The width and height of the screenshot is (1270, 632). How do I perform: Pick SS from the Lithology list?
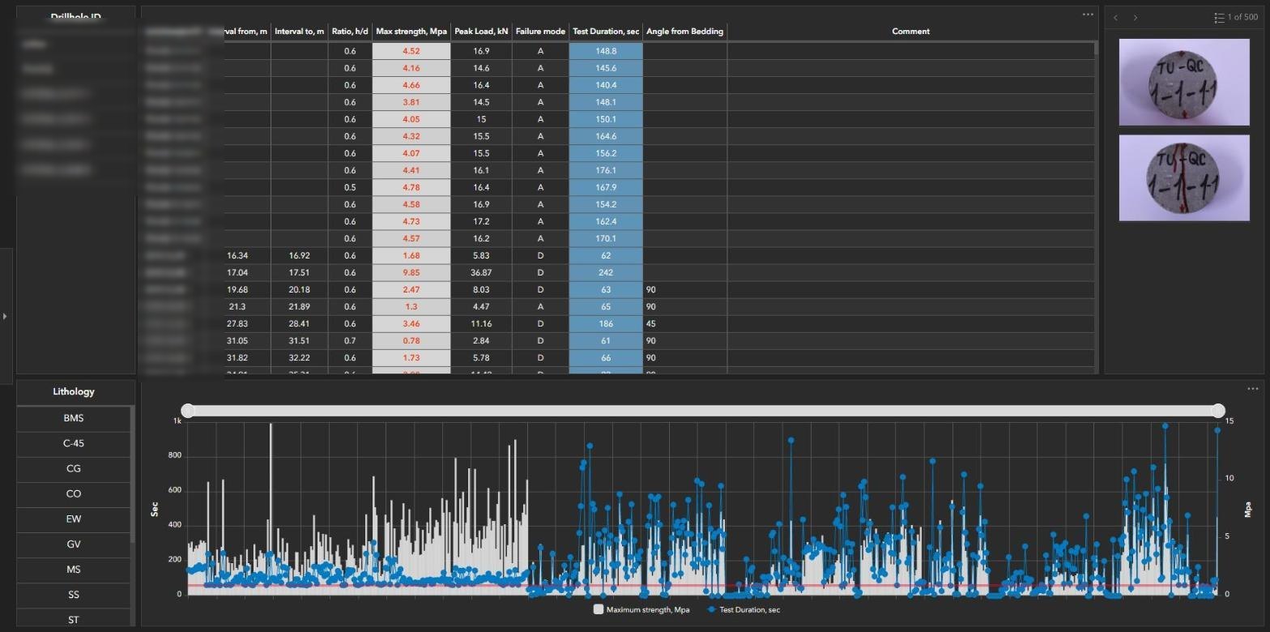click(74, 595)
